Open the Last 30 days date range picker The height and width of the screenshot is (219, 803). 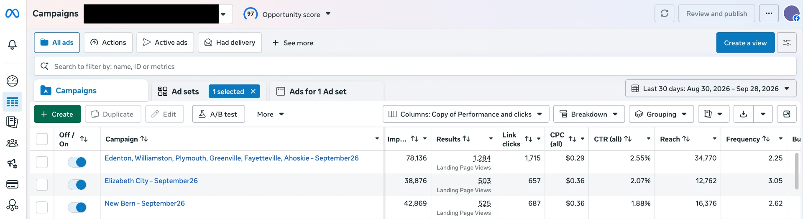[x=711, y=89]
